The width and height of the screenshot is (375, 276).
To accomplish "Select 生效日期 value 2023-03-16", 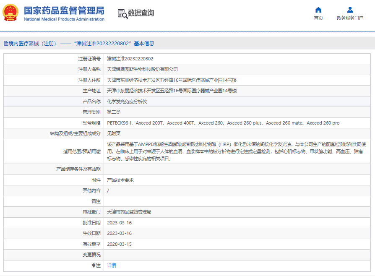I will click(x=120, y=233).
